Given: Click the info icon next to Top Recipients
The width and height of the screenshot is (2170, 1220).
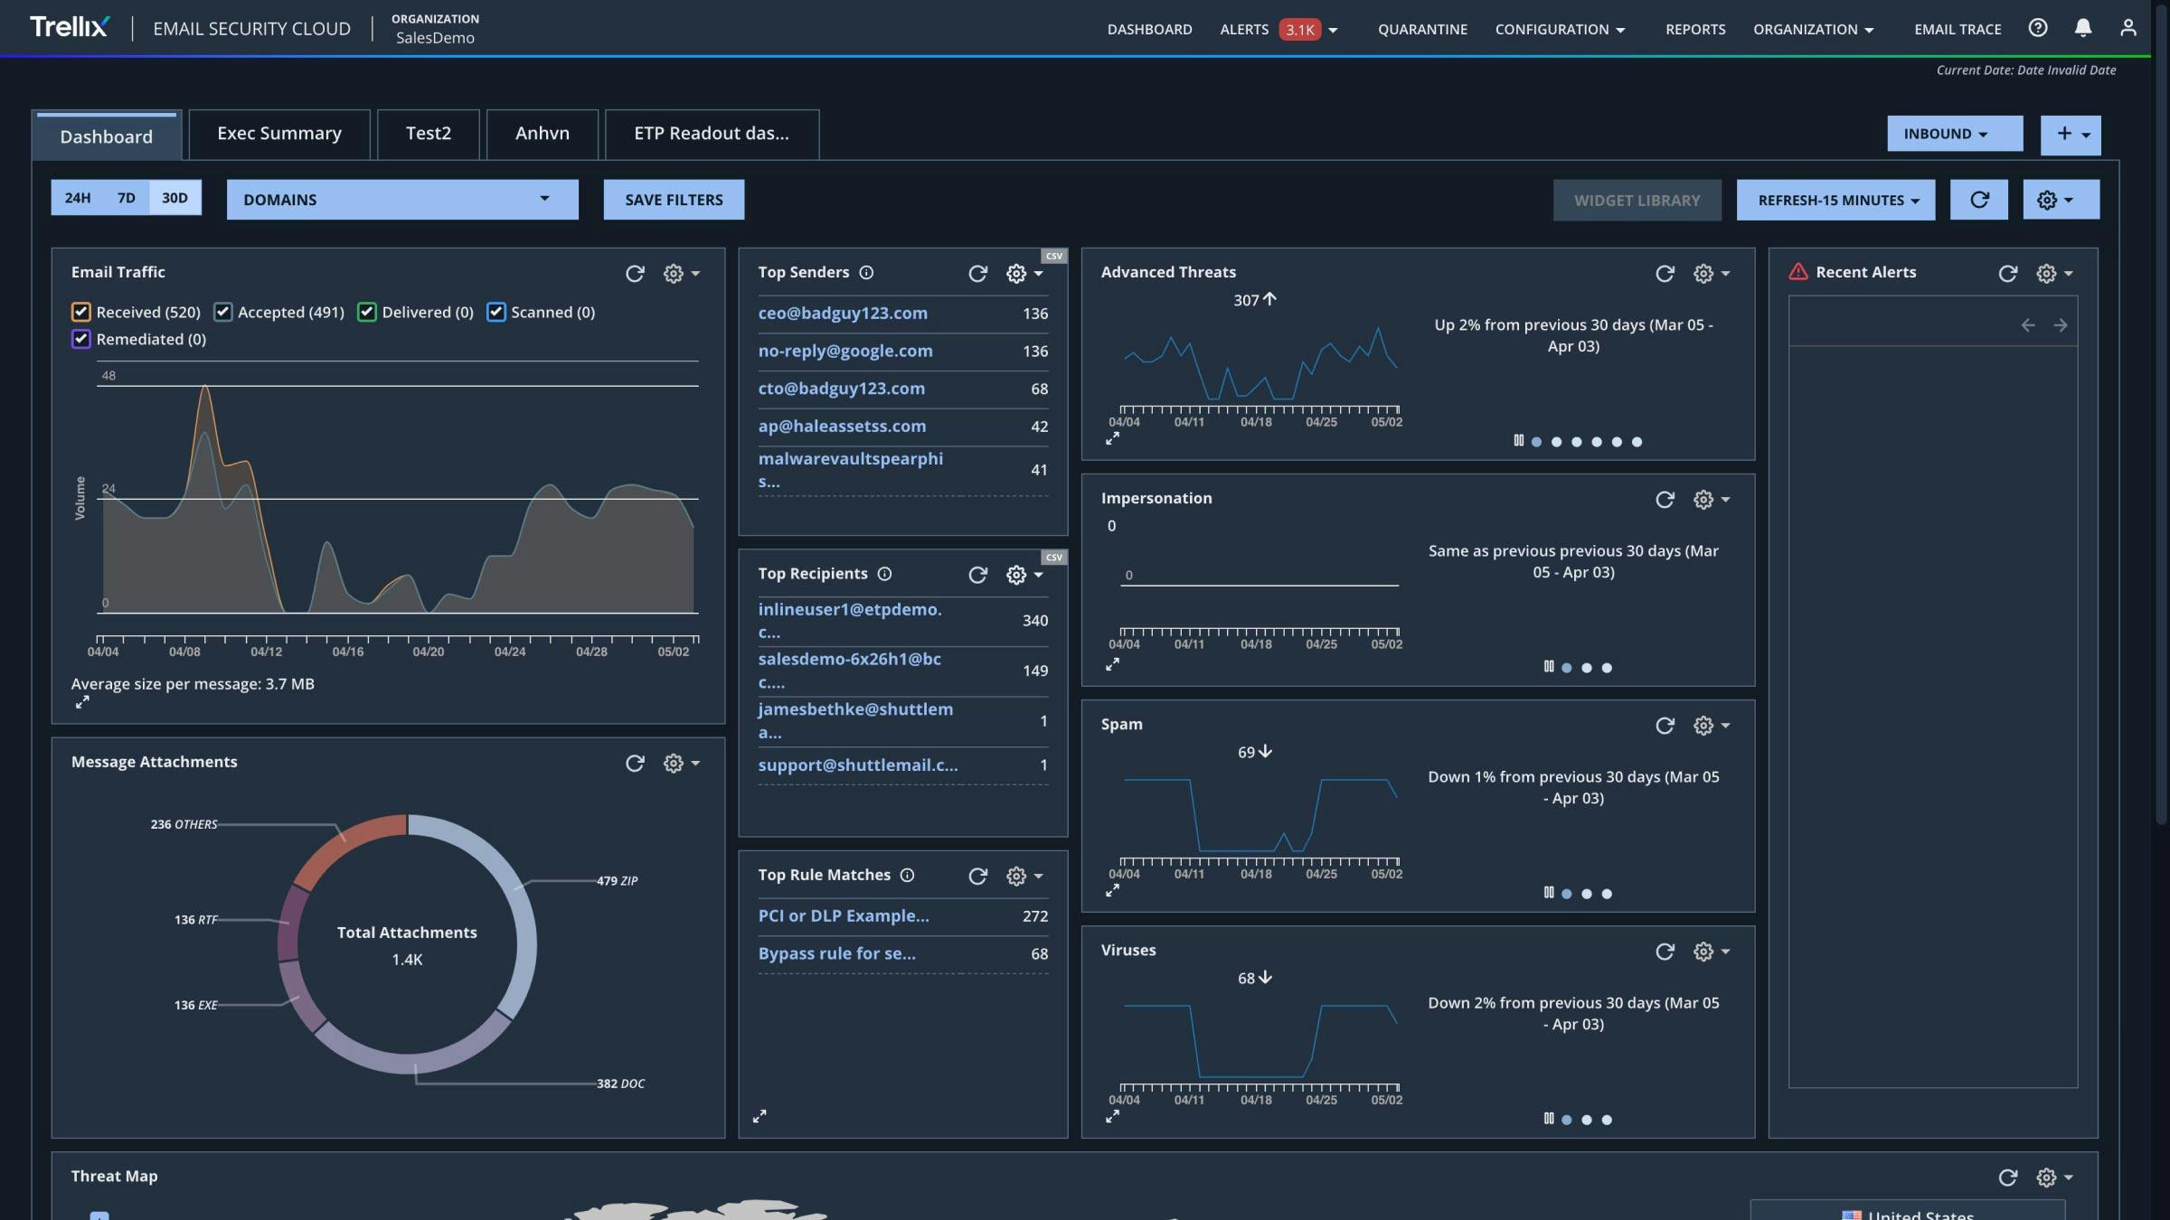Looking at the screenshot, I should [x=884, y=573].
